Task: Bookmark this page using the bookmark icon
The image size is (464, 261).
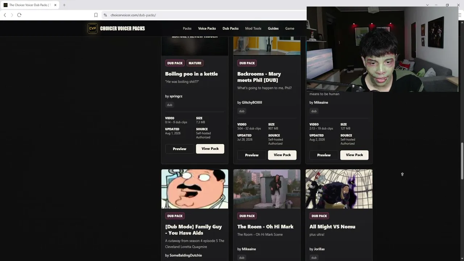Action: tap(96, 15)
